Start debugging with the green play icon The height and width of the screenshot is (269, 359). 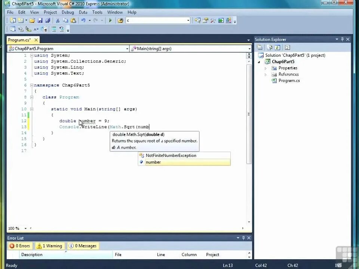(110, 21)
